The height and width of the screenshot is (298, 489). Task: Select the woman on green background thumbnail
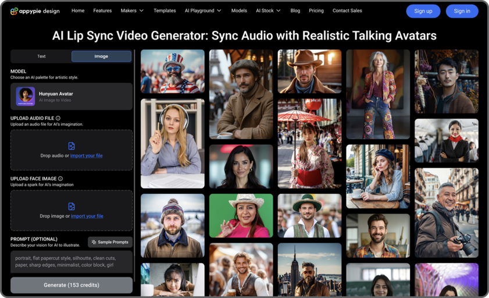coord(241,215)
